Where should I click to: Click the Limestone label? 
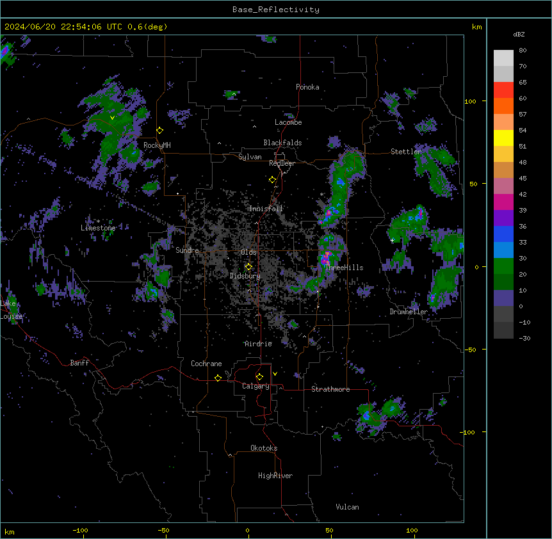point(98,228)
